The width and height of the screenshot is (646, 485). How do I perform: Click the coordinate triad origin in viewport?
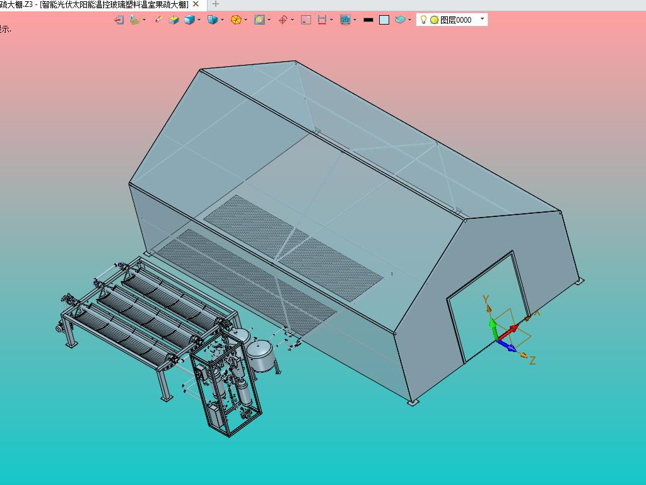pyautogui.click(x=498, y=340)
